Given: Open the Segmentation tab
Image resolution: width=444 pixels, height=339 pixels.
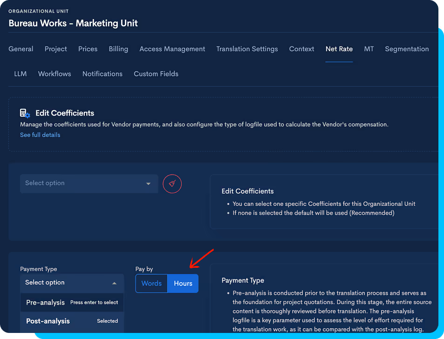Looking at the screenshot, I should (407, 49).
